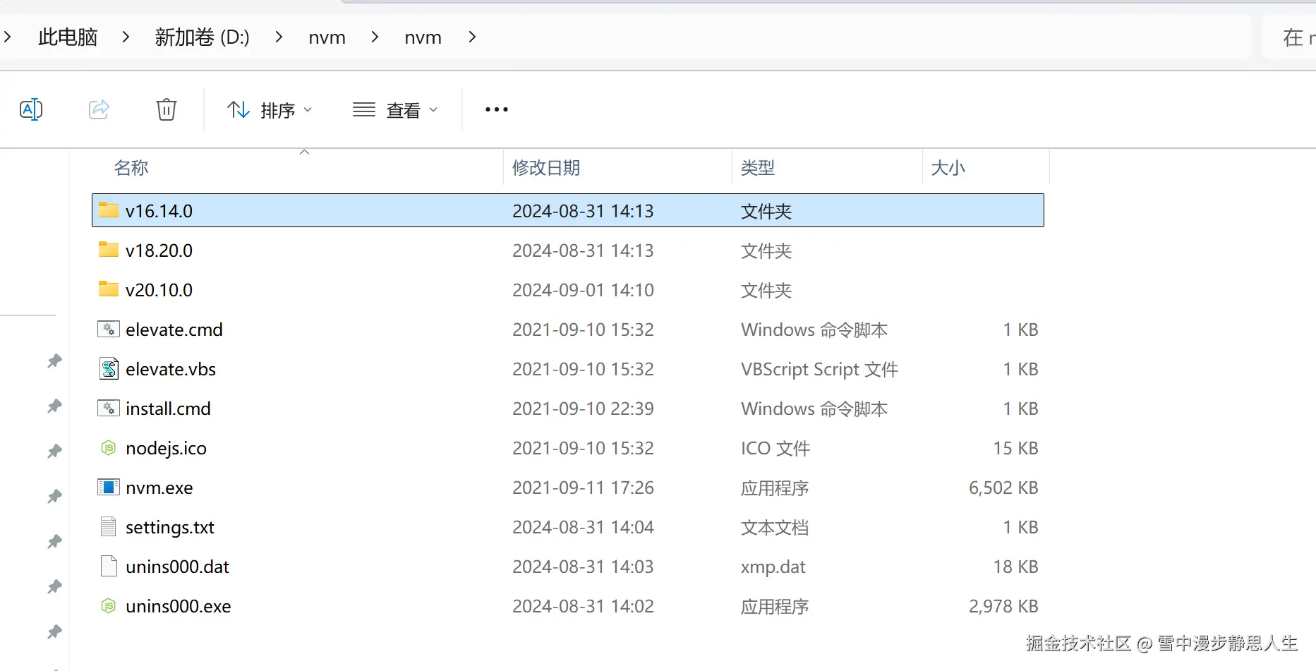Sort by the 修改日期 column header
Image resolution: width=1316 pixels, height=671 pixels.
[x=546, y=168]
